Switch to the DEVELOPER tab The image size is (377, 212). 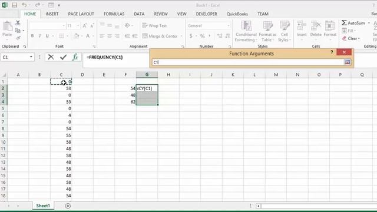coord(206,14)
